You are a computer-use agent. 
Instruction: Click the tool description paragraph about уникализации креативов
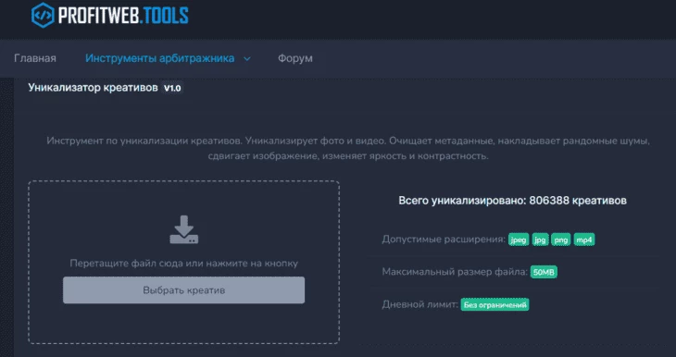348,149
